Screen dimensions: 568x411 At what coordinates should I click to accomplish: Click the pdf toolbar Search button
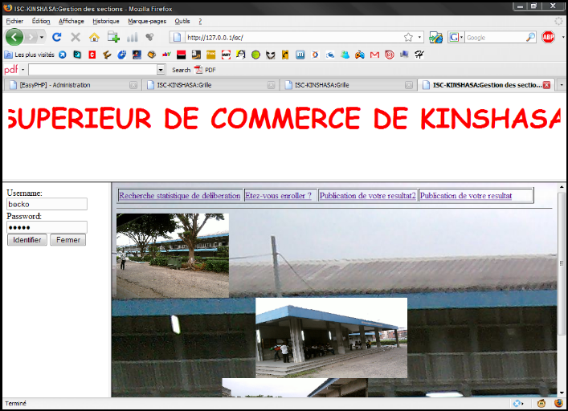pyautogui.click(x=181, y=70)
